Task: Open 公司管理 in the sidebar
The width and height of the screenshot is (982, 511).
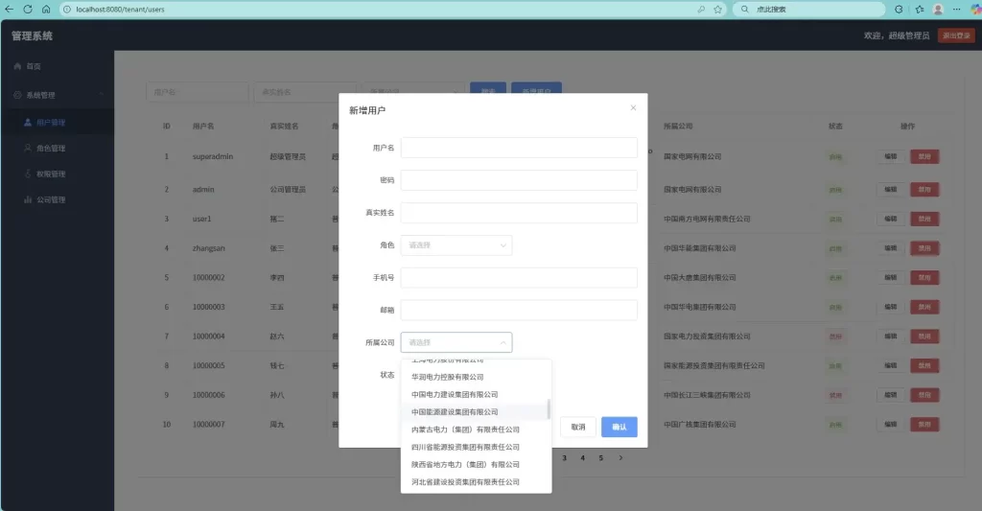Action: (51, 199)
